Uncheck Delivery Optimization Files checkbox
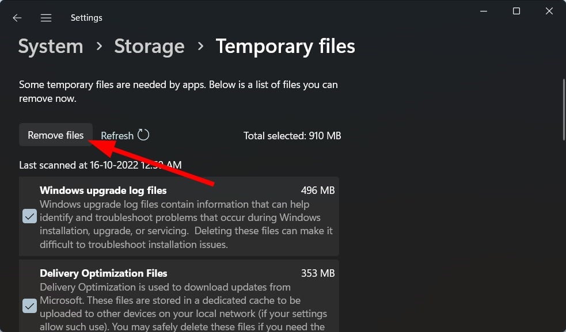This screenshot has width=566, height=332. coord(29,306)
